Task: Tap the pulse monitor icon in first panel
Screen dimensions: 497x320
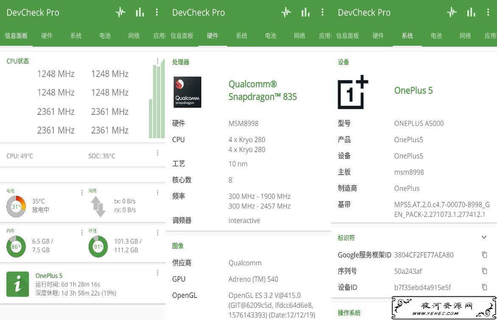Action: coord(120,12)
